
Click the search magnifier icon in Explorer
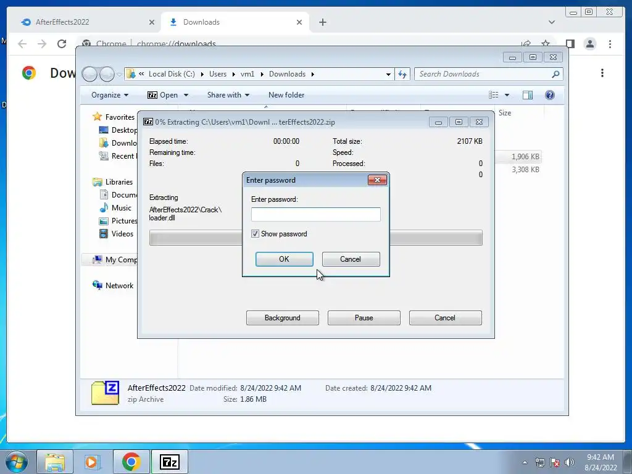(555, 74)
